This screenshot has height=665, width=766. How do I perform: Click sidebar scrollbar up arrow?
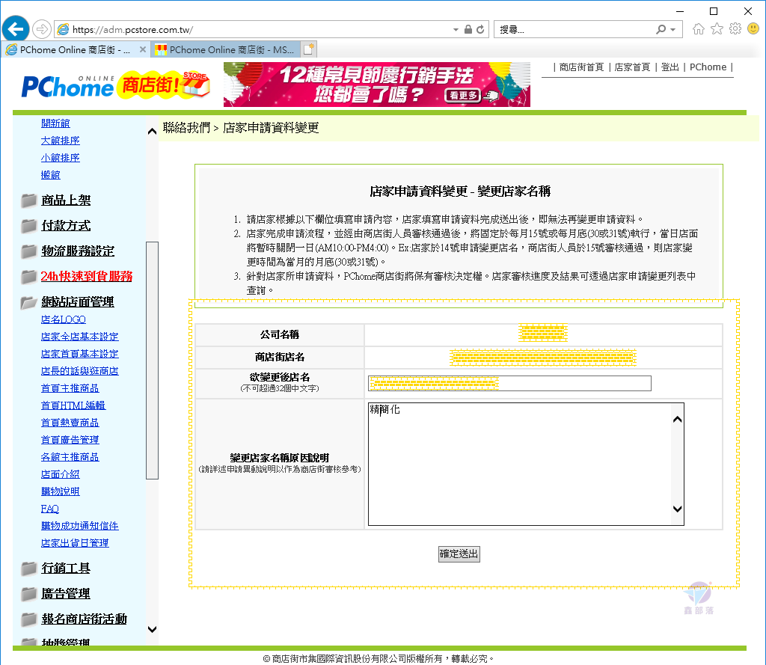tap(152, 131)
